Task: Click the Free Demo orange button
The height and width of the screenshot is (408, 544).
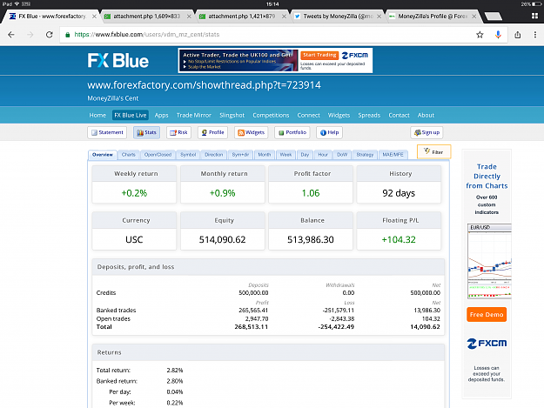Action: [x=487, y=315]
